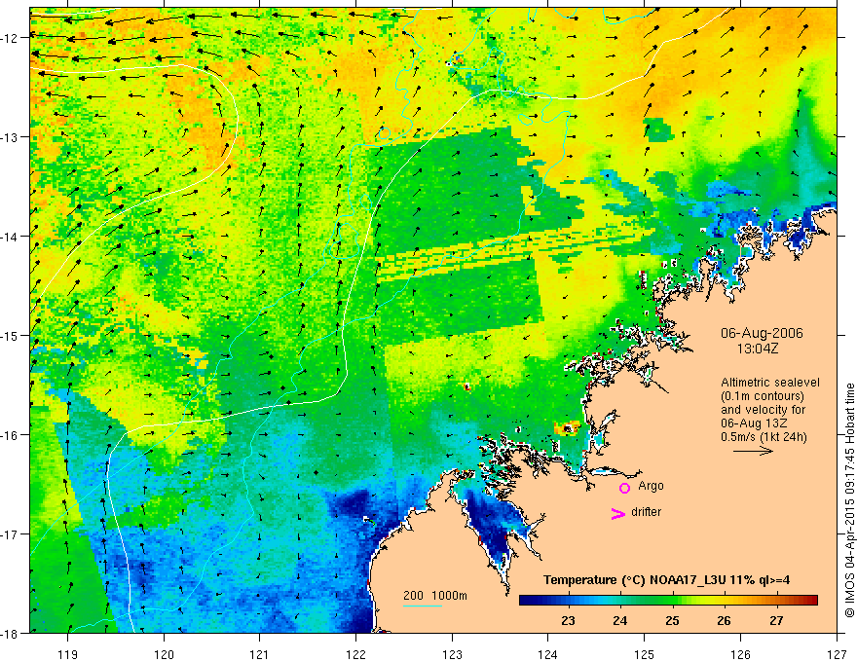The height and width of the screenshot is (662, 857).
Task: Click the longitude axis label 126
Action: [x=740, y=654]
